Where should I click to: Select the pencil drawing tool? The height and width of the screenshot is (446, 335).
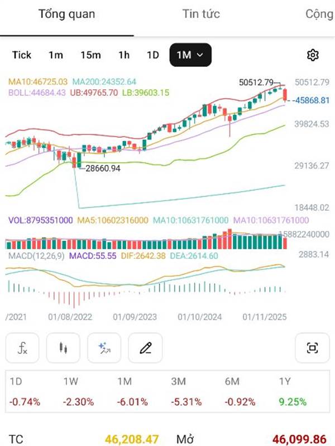(145, 348)
